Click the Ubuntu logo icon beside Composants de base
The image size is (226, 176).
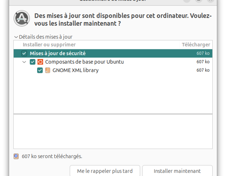pyautogui.click(x=40, y=62)
